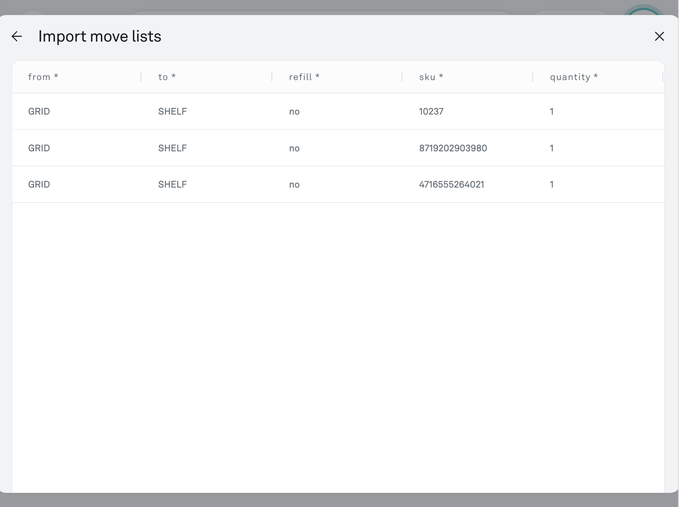Click the column divider after 'from *' header
The height and width of the screenshot is (507, 679).
pyautogui.click(x=141, y=77)
